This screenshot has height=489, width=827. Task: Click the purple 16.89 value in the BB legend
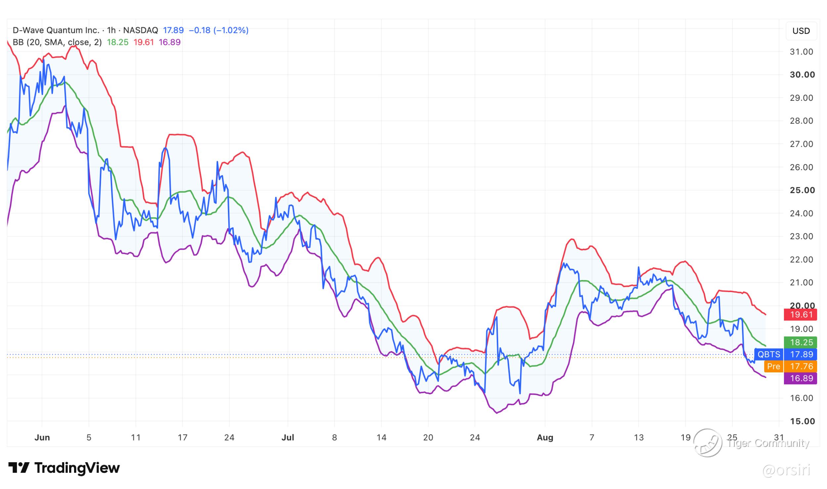coord(170,42)
